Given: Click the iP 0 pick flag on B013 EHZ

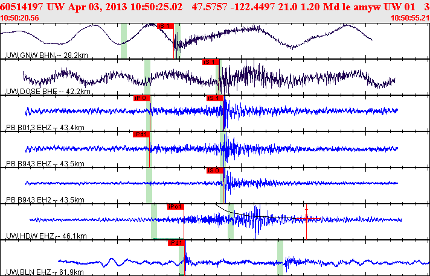Looking at the screenshot, I should point(142,98).
